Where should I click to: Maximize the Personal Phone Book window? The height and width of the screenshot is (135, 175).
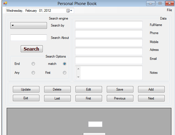[160, 3]
